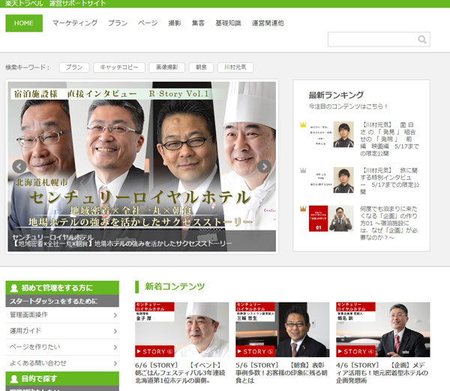This screenshot has width=450, height=391.
Task: Select the 朝食 keyword tag
Action: coord(201,68)
